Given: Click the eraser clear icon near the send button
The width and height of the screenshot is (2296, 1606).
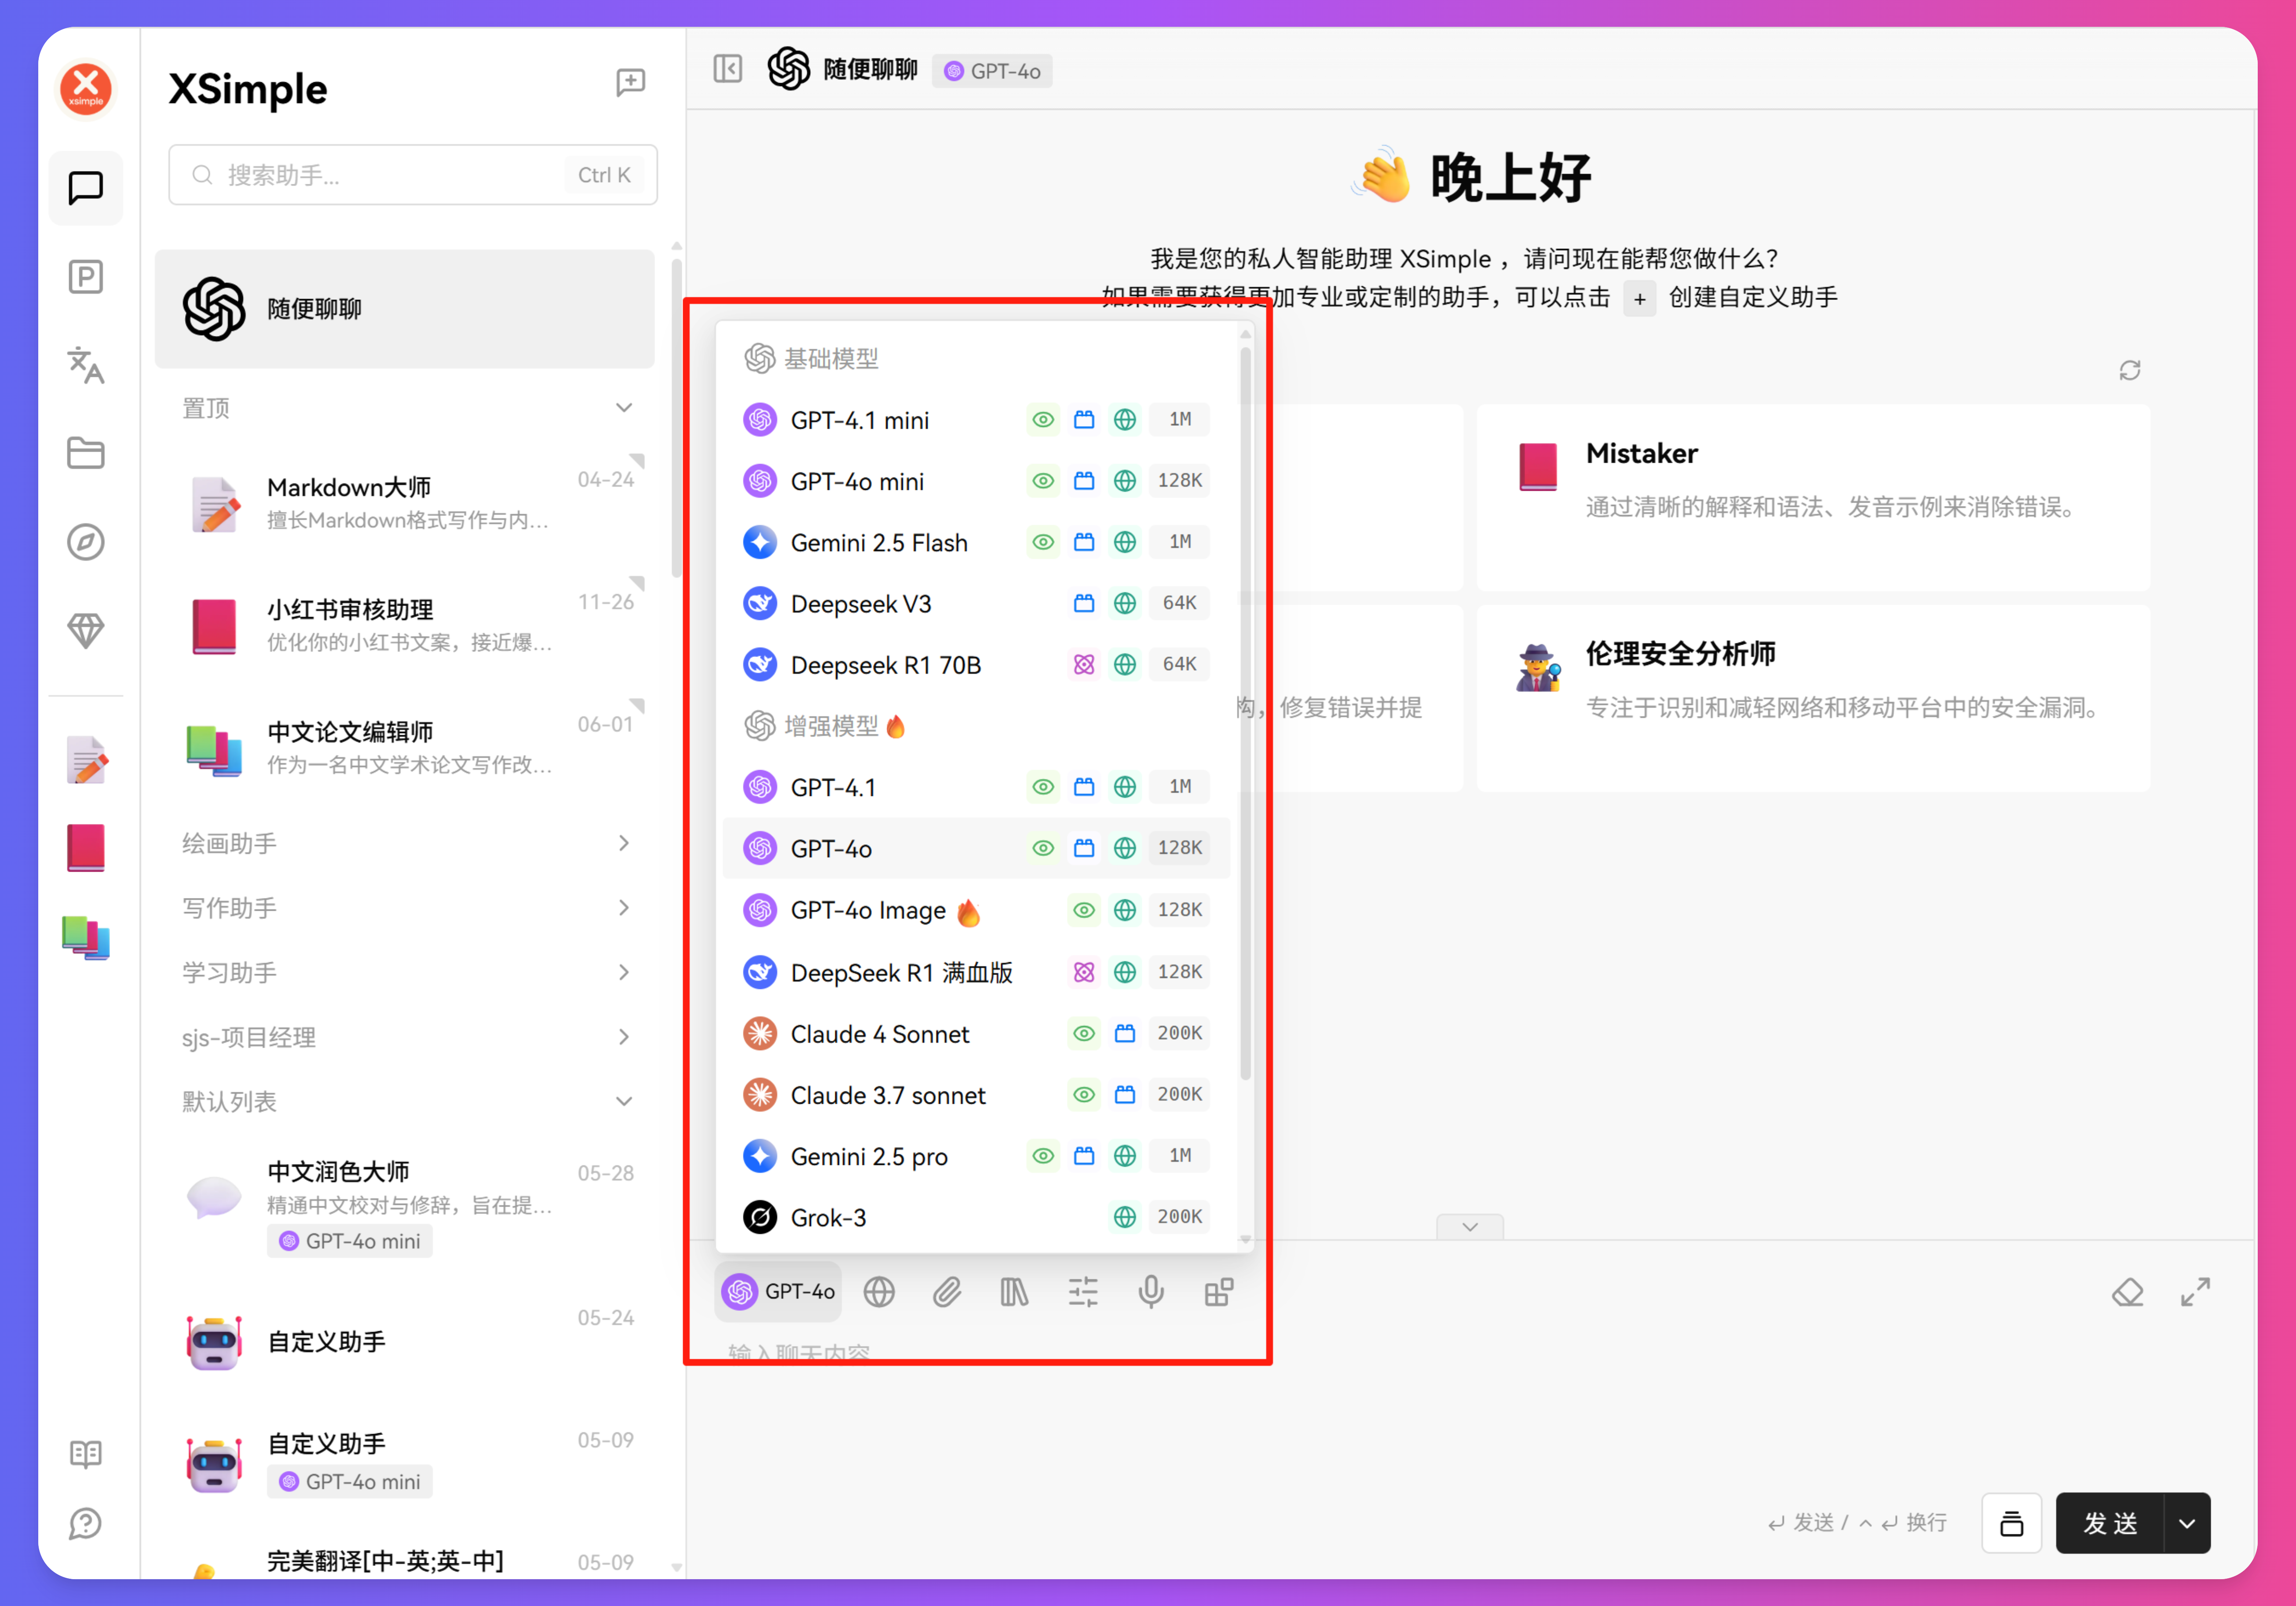Looking at the screenshot, I should (2128, 1292).
